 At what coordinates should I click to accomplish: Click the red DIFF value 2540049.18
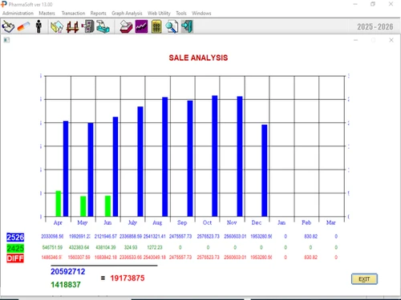point(155,258)
